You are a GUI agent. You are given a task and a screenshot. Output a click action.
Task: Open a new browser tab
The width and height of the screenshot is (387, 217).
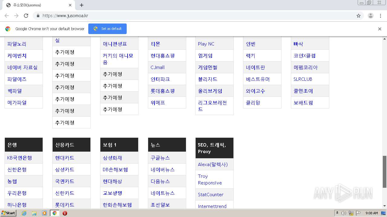point(82,5)
